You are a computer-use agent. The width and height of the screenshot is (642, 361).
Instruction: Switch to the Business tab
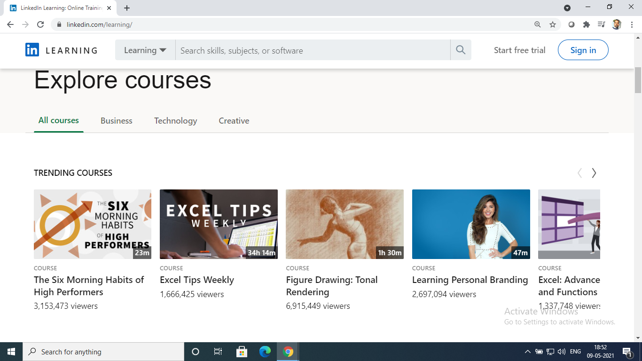pyautogui.click(x=117, y=121)
